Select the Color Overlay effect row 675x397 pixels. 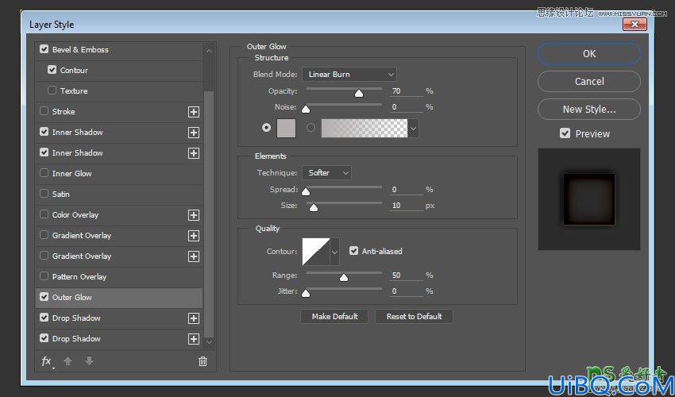pyautogui.click(x=119, y=215)
